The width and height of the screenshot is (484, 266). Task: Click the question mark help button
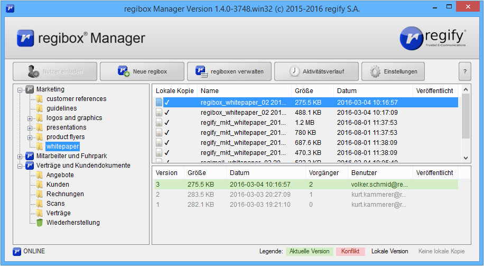coord(465,71)
